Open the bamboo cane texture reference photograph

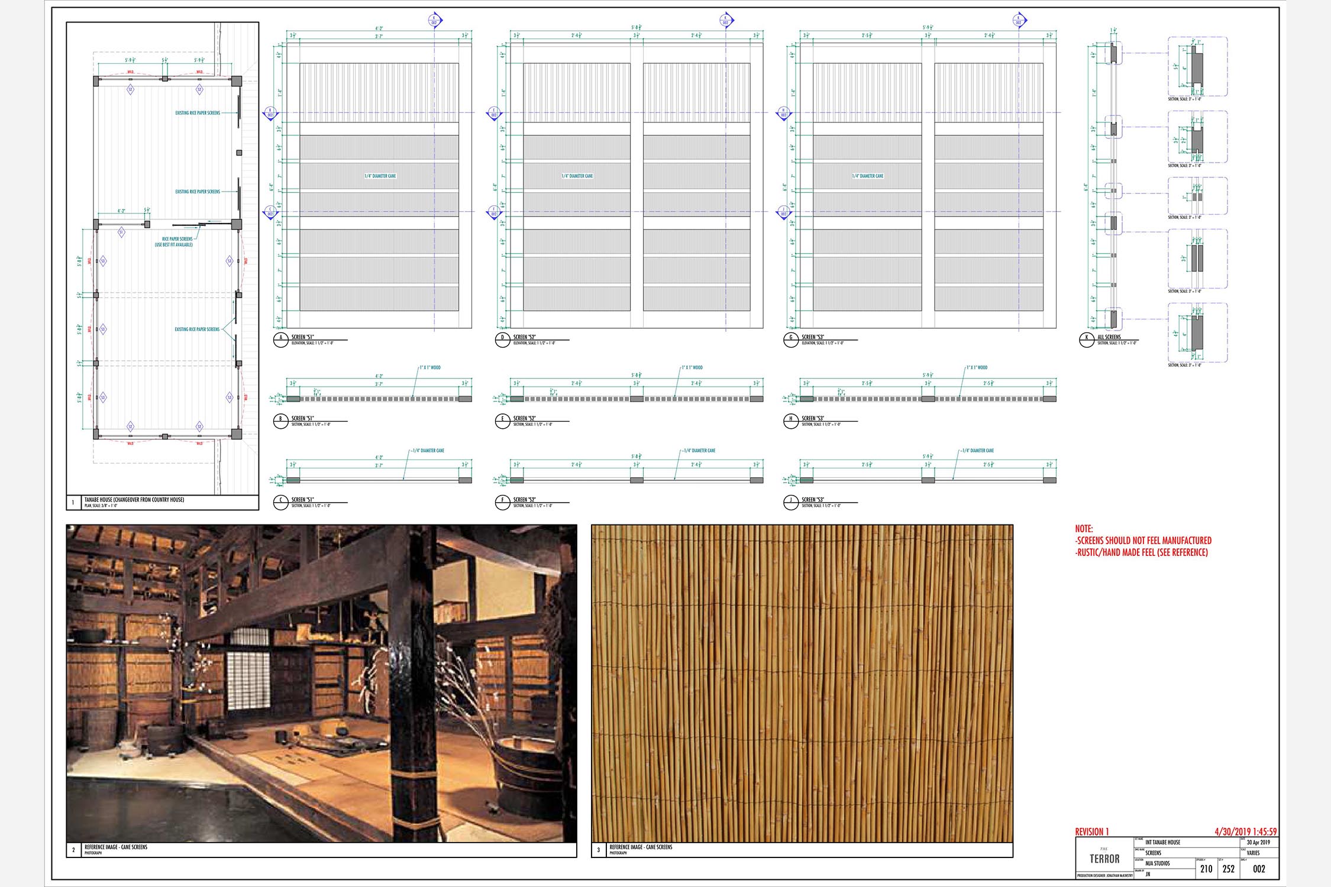[x=802, y=684]
